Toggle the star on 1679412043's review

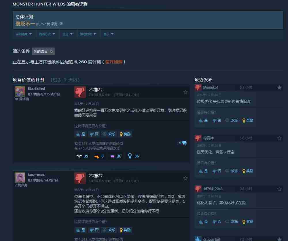(x=279, y=189)
